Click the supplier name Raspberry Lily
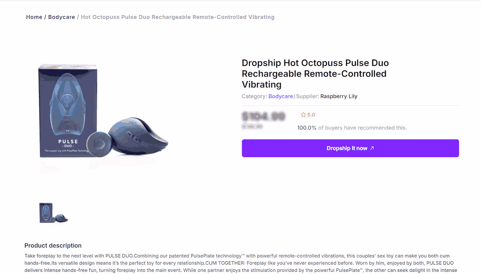The width and height of the screenshot is (481, 274). point(339,96)
